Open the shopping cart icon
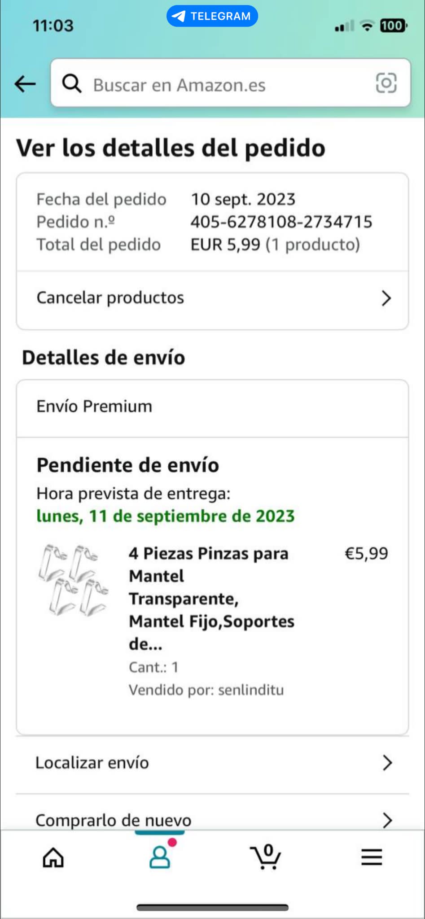 tap(266, 856)
